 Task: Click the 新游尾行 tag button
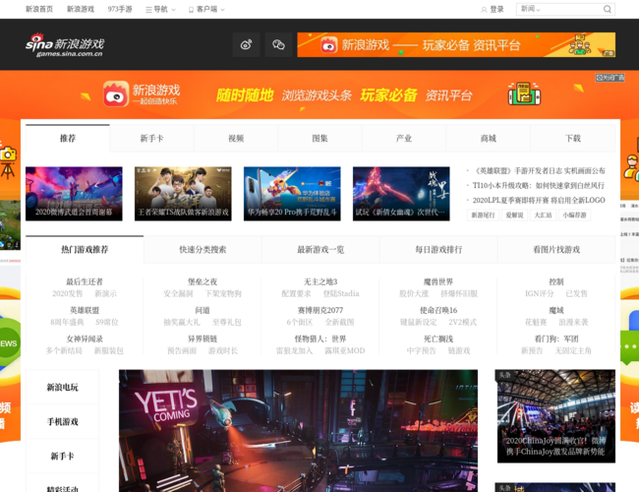[483, 215]
